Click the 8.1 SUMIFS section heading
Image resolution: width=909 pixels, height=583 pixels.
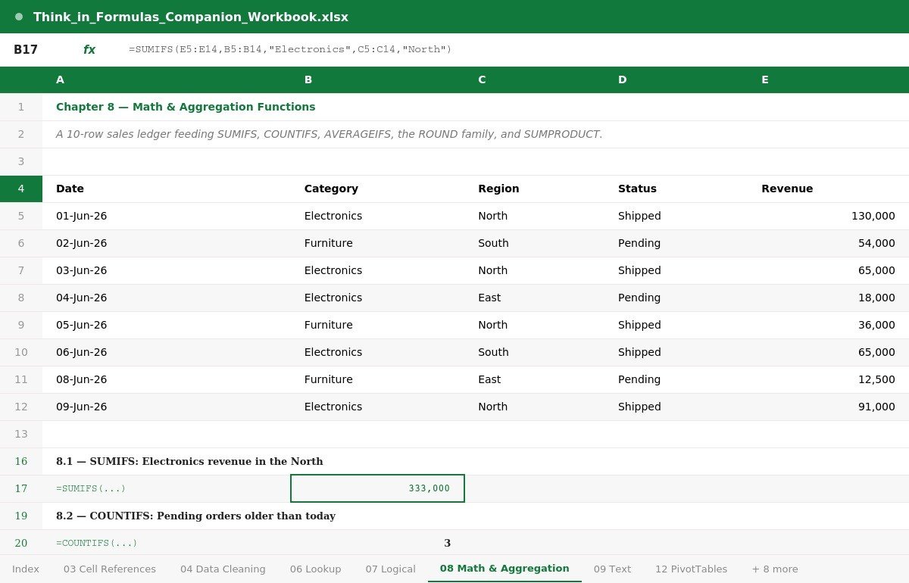[x=189, y=461]
